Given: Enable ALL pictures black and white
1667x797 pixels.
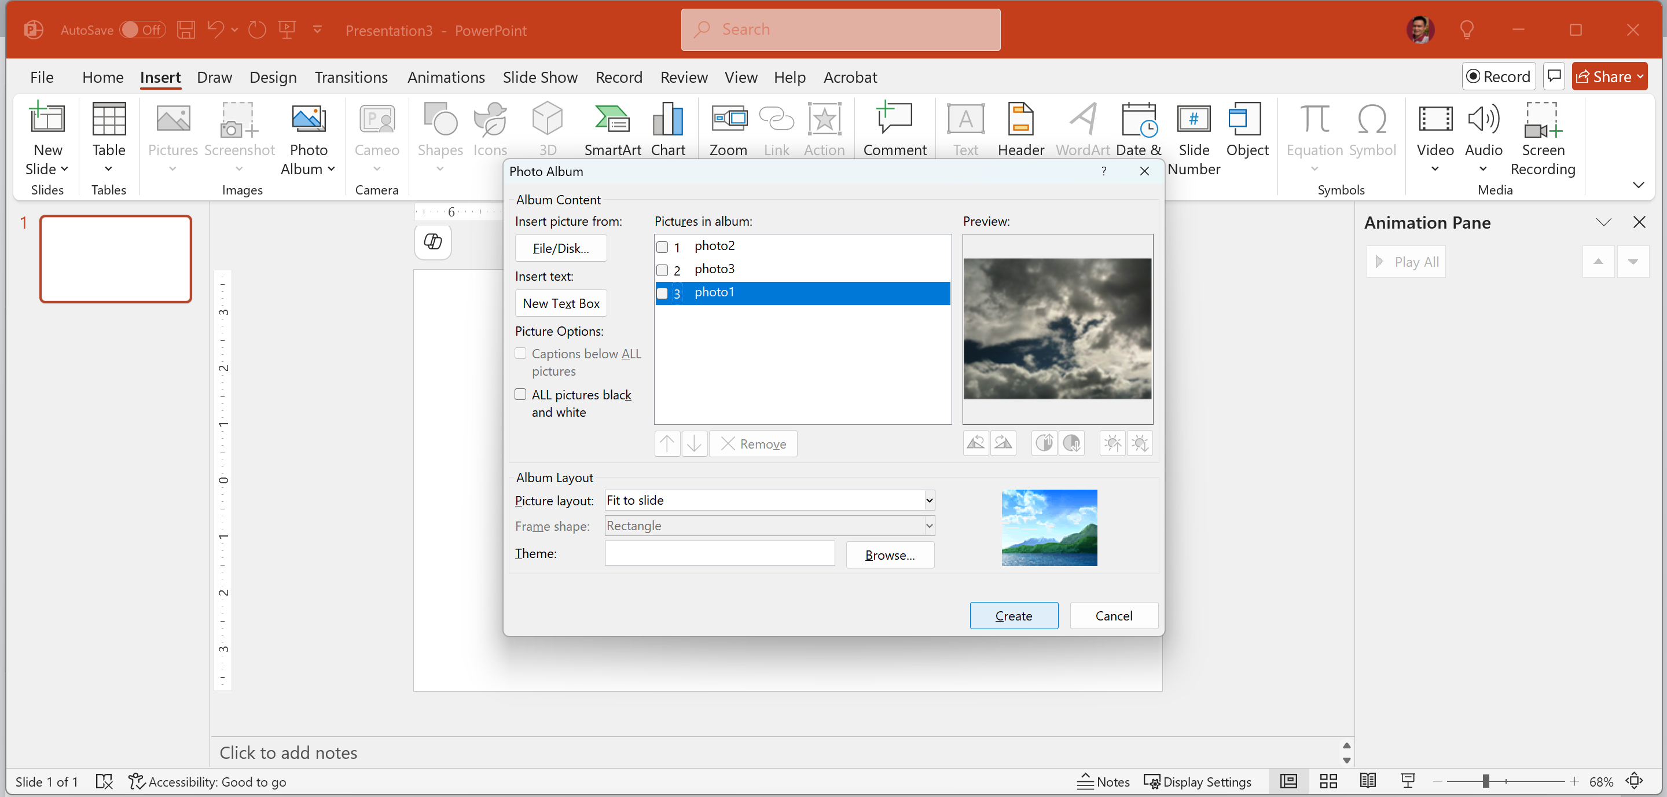Looking at the screenshot, I should click(x=520, y=395).
